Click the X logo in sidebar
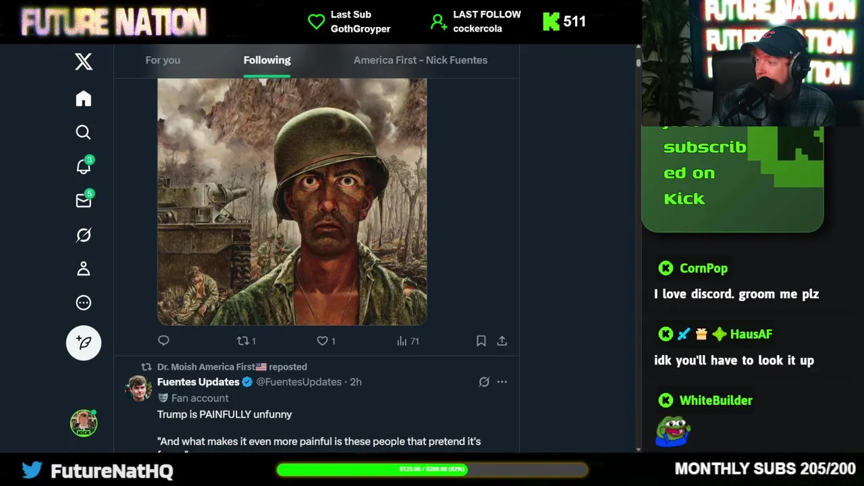Screen dimensions: 864x486 [84, 61]
